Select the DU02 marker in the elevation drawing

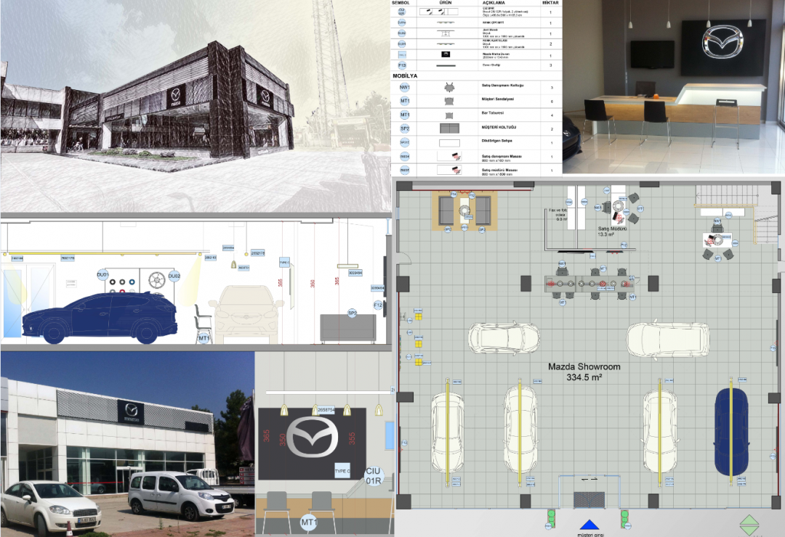tap(174, 276)
